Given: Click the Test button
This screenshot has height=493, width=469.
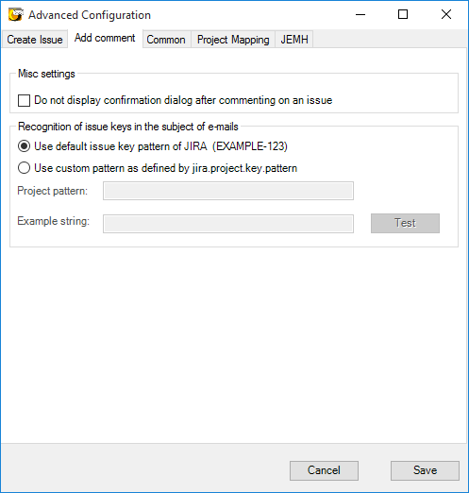Looking at the screenshot, I should (405, 223).
